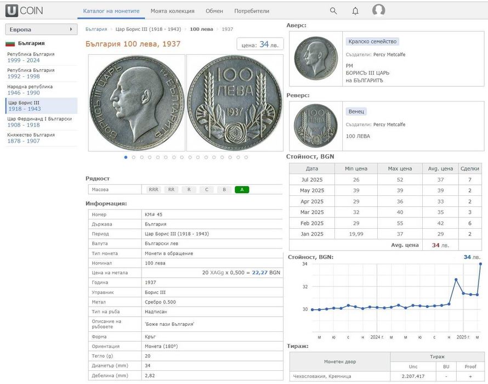
Task: Click the Bulgaria flag icon
Action: 10,43
